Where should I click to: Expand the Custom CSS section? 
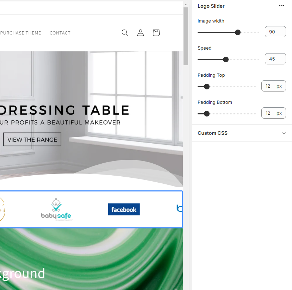(x=212, y=133)
